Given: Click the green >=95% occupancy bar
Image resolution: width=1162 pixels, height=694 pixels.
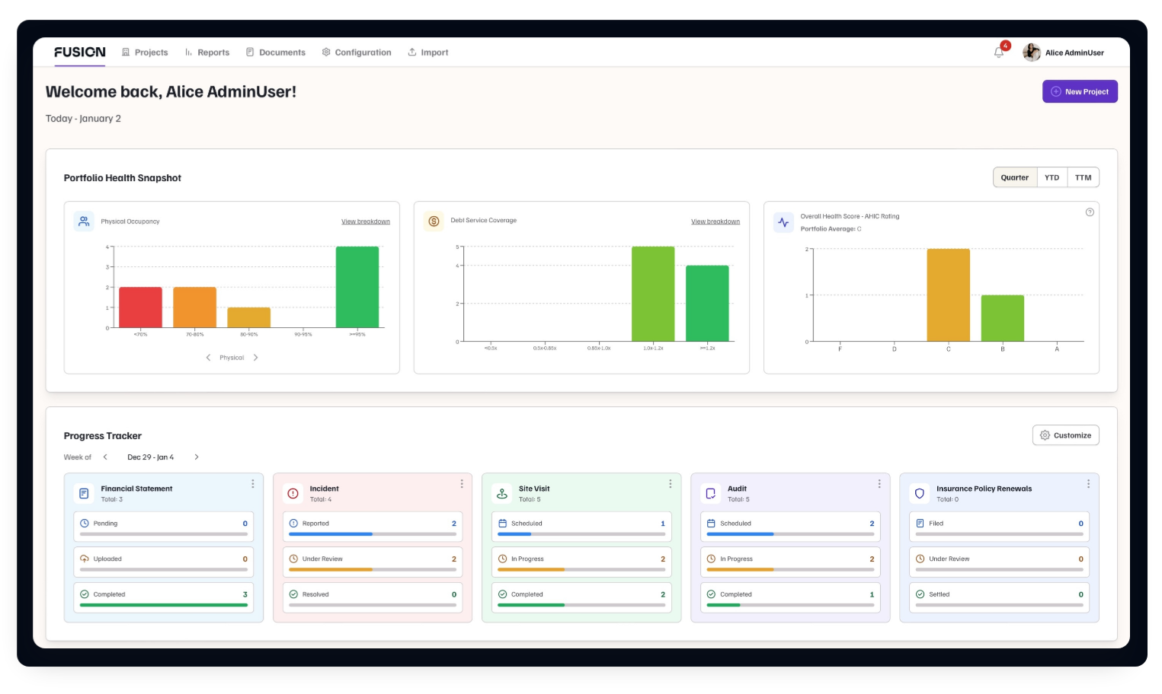Looking at the screenshot, I should coord(357,287).
